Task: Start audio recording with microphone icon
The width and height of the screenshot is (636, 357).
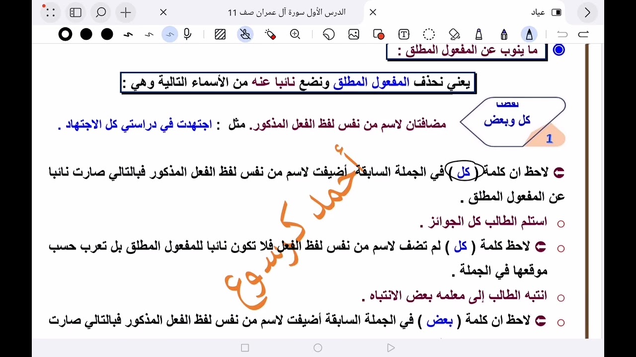Action: click(187, 34)
